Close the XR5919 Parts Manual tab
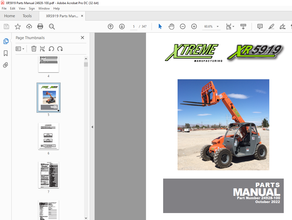The width and height of the screenshot is (292, 220). click(x=82, y=16)
